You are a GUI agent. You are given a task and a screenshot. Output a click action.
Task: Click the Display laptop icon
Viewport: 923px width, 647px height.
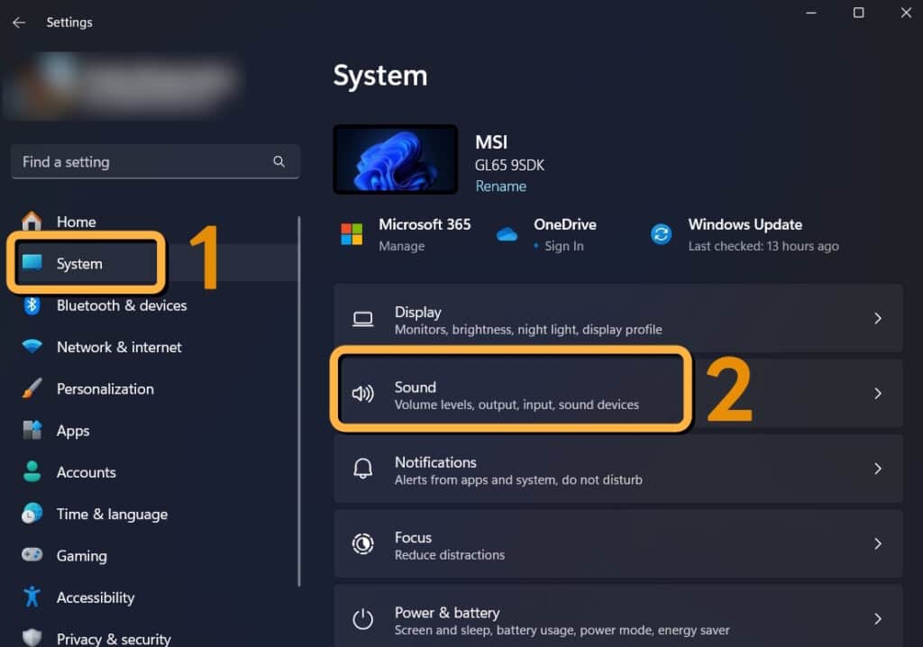[362, 319]
